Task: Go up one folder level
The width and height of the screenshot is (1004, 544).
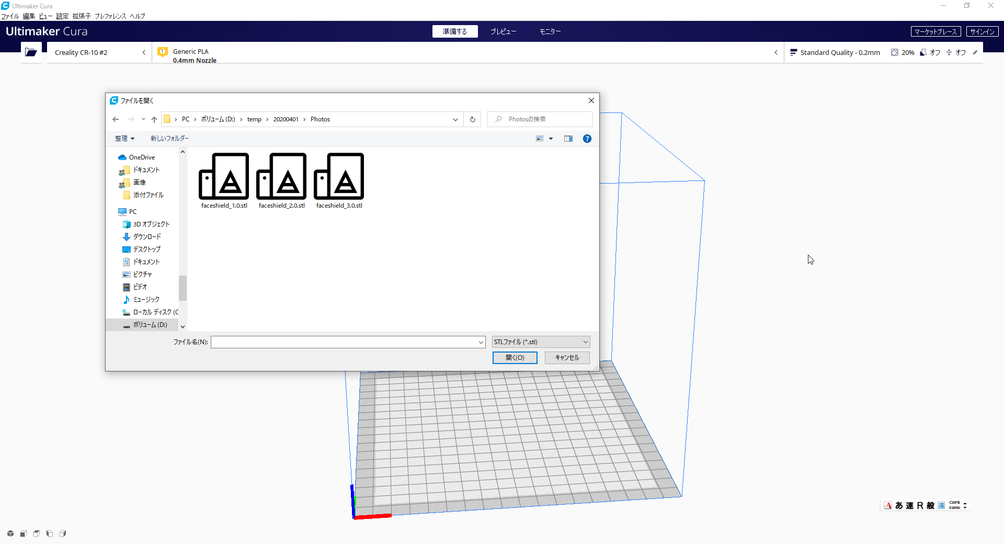Action: (x=154, y=119)
